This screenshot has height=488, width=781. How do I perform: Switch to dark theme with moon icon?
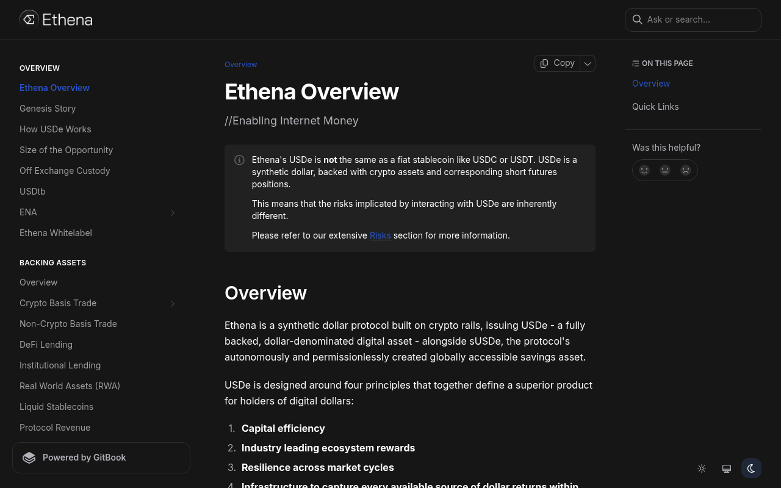click(751, 468)
